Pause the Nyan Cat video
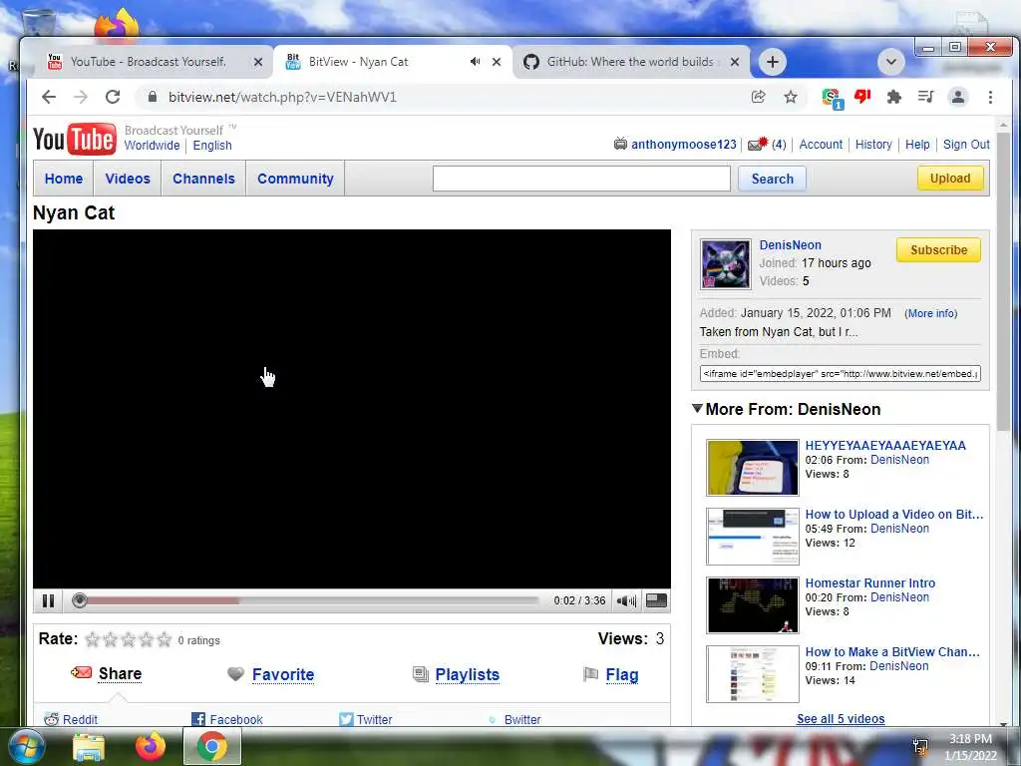 (x=48, y=600)
